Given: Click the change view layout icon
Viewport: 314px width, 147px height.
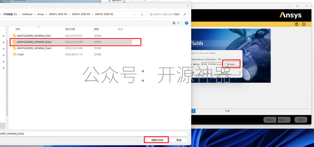Looking at the screenshot, I should pyautogui.click(x=174, y=23).
